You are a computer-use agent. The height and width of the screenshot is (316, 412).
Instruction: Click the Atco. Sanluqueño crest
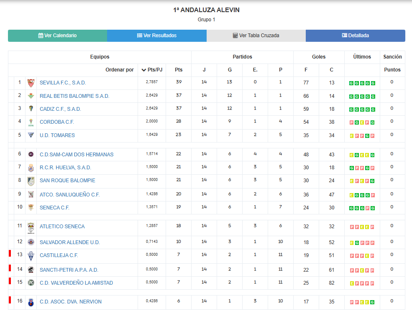coord(31,194)
